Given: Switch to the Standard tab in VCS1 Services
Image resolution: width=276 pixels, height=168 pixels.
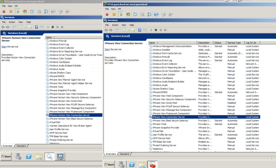Looking at the screenshot, I should (21, 146).
